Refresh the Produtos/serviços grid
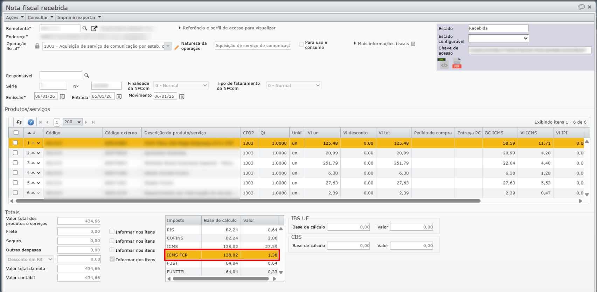The width and height of the screenshot is (597, 292). (x=19, y=122)
